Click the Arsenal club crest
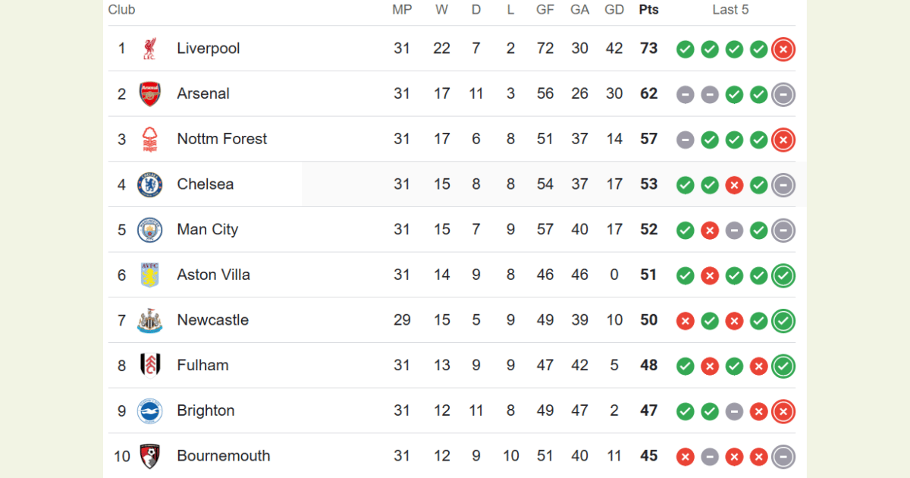 [149, 94]
